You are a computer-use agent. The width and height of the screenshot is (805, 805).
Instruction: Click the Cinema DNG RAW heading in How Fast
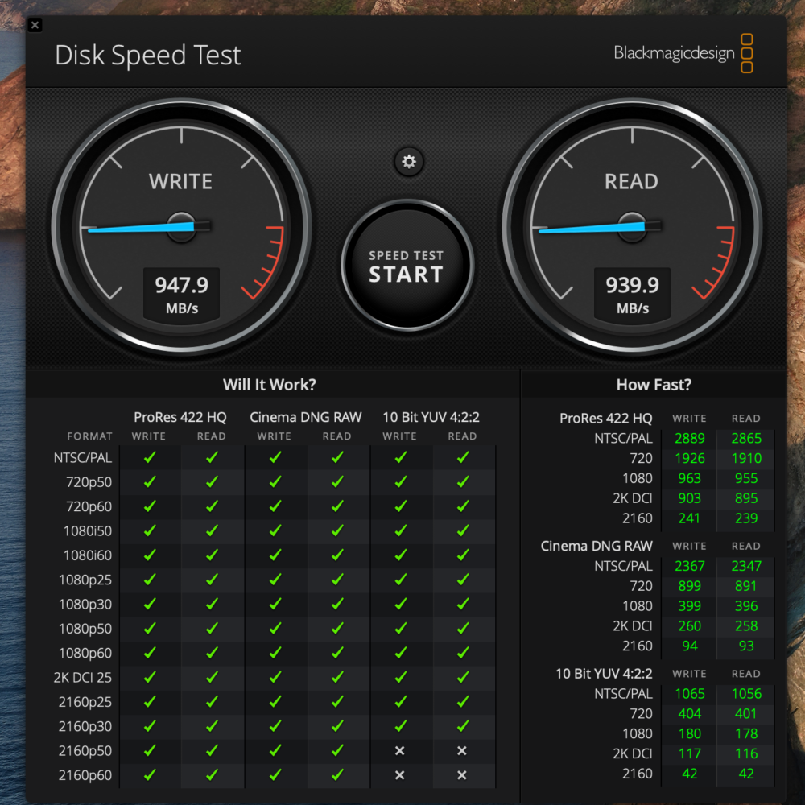[x=597, y=547]
